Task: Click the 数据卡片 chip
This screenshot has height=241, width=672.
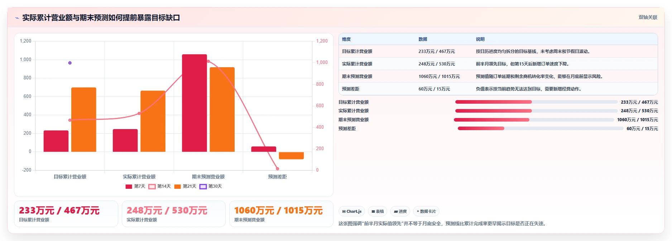Action: point(426,211)
